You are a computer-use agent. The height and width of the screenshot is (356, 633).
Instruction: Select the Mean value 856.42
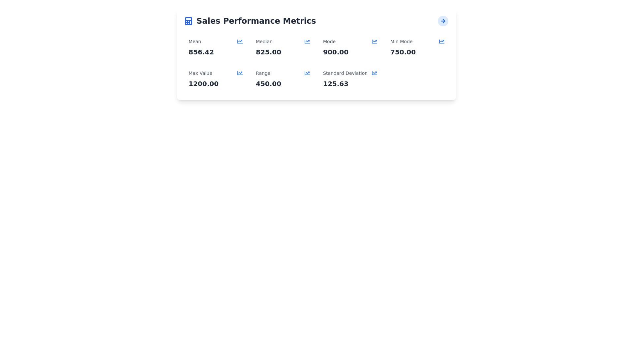point(201,52)
